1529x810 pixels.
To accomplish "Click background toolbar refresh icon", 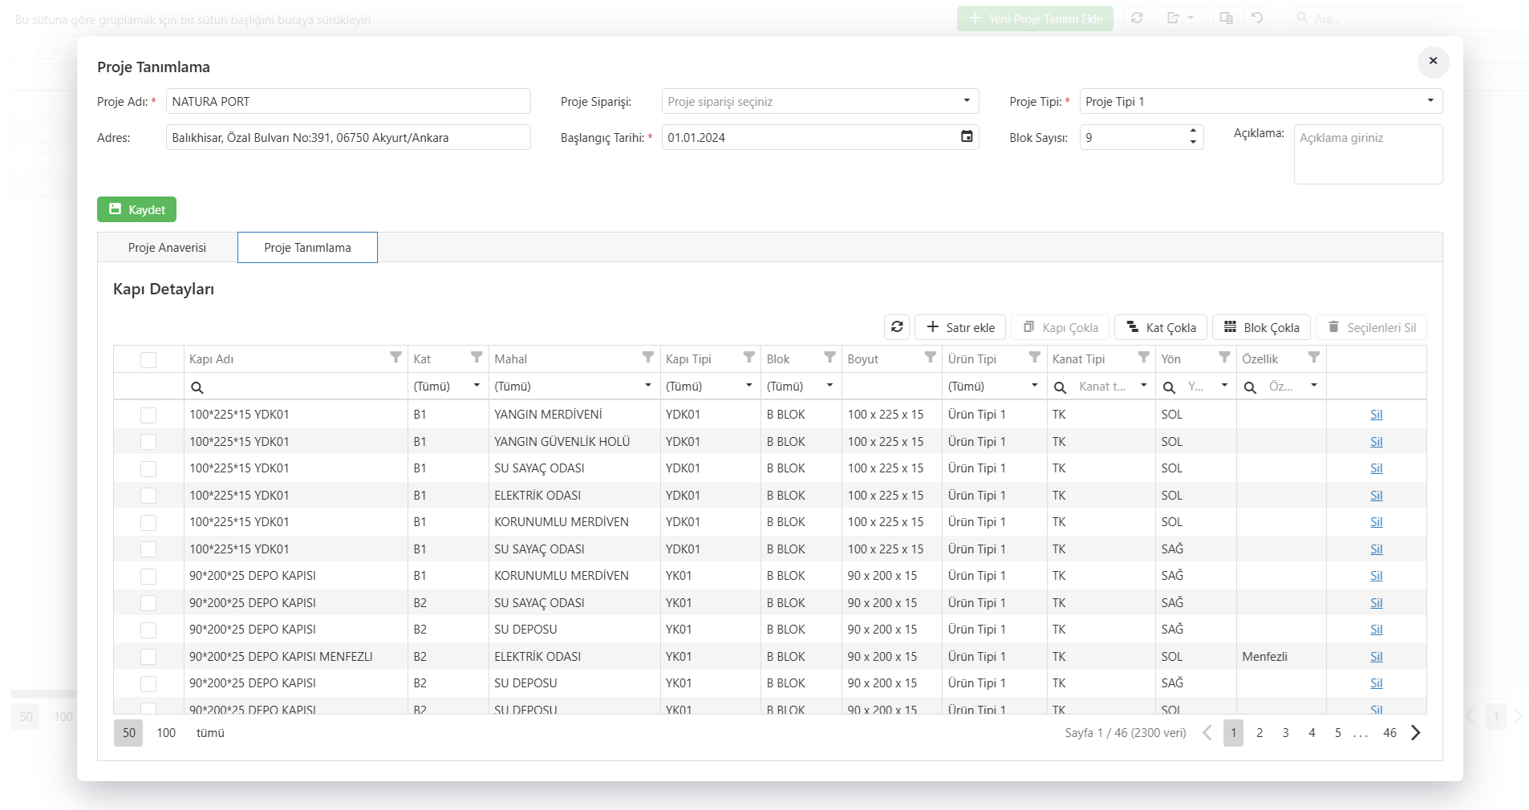I will tap(1137, 18).
